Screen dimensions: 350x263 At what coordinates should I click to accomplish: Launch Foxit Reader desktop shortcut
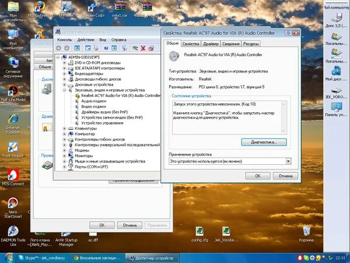point(13,150)
